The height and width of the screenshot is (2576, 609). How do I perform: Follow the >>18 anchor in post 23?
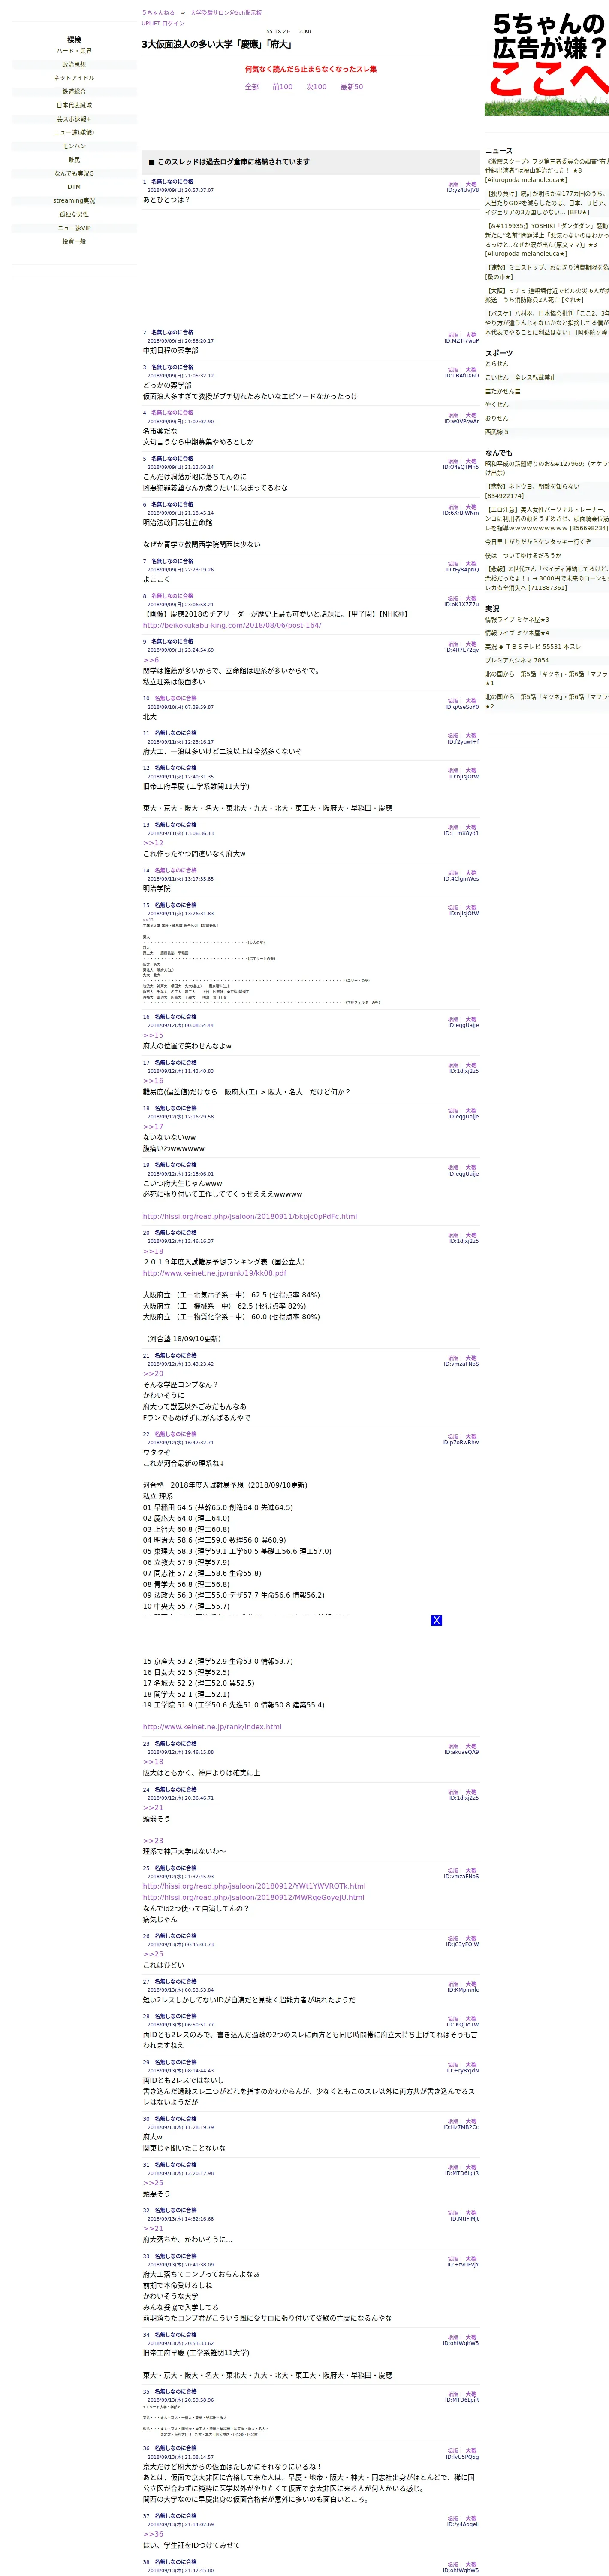click(x=153, y=1762)
